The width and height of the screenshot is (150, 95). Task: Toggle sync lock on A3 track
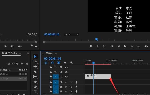tap(61, 91)
